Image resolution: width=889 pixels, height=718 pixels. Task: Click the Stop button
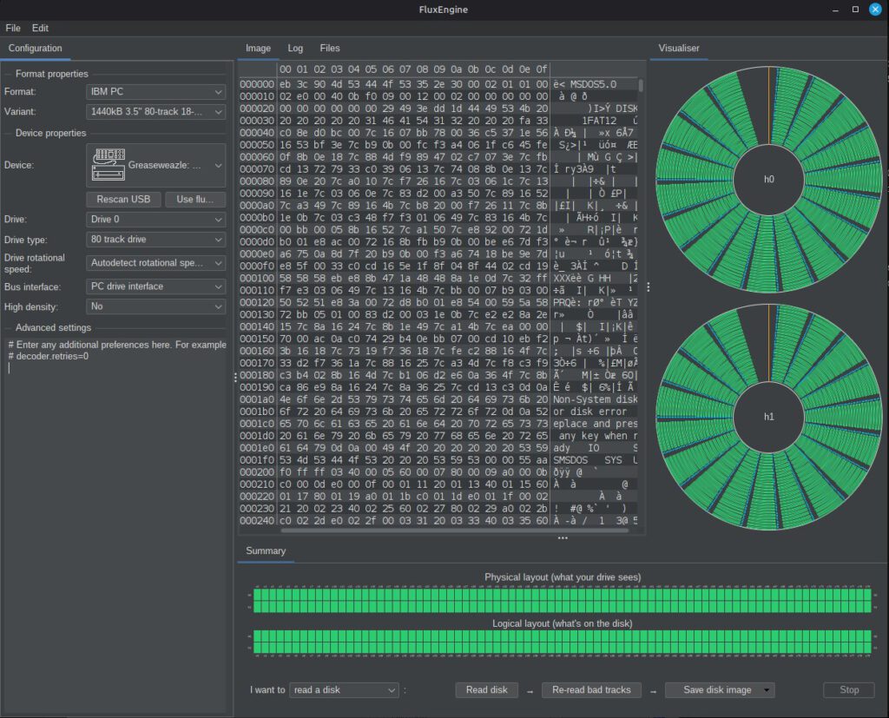click(849, 689)
